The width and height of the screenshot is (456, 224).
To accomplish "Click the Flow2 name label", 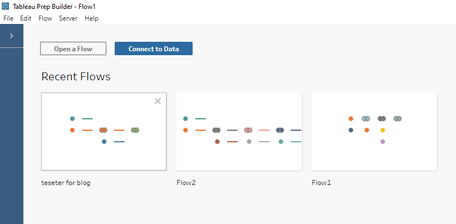I will pos(186,183).
